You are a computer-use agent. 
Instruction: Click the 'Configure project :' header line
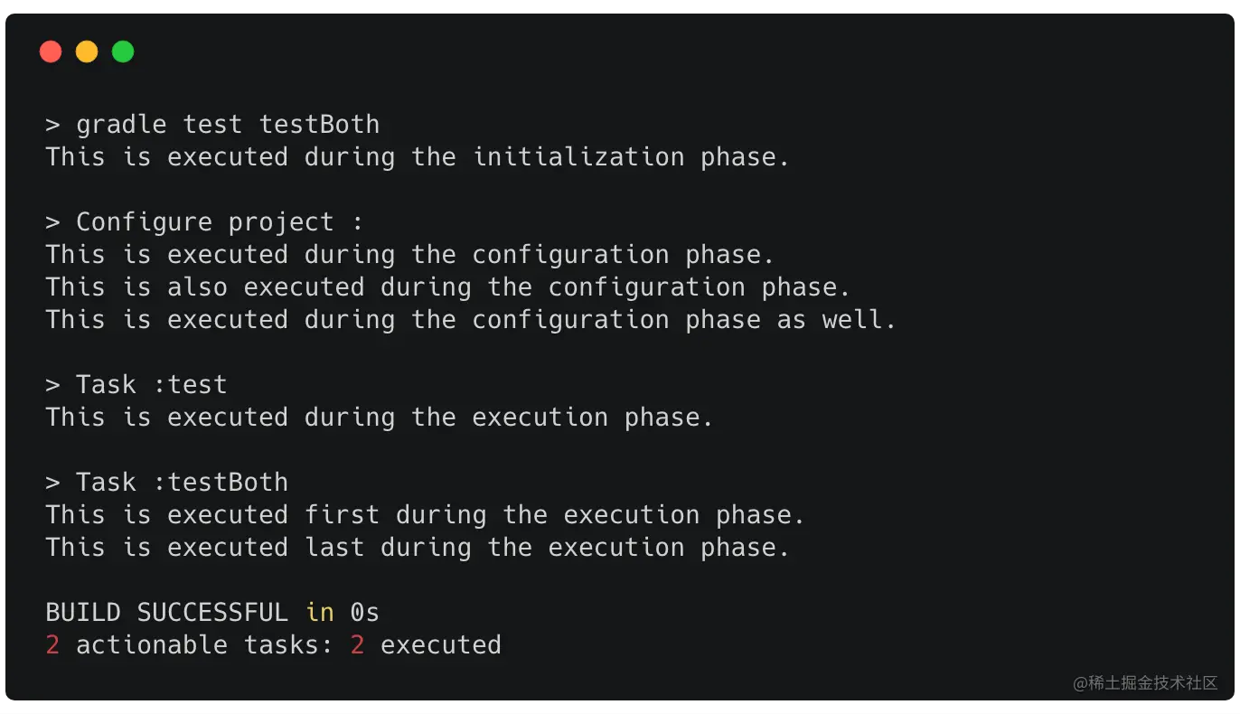[x=203, y=222]
